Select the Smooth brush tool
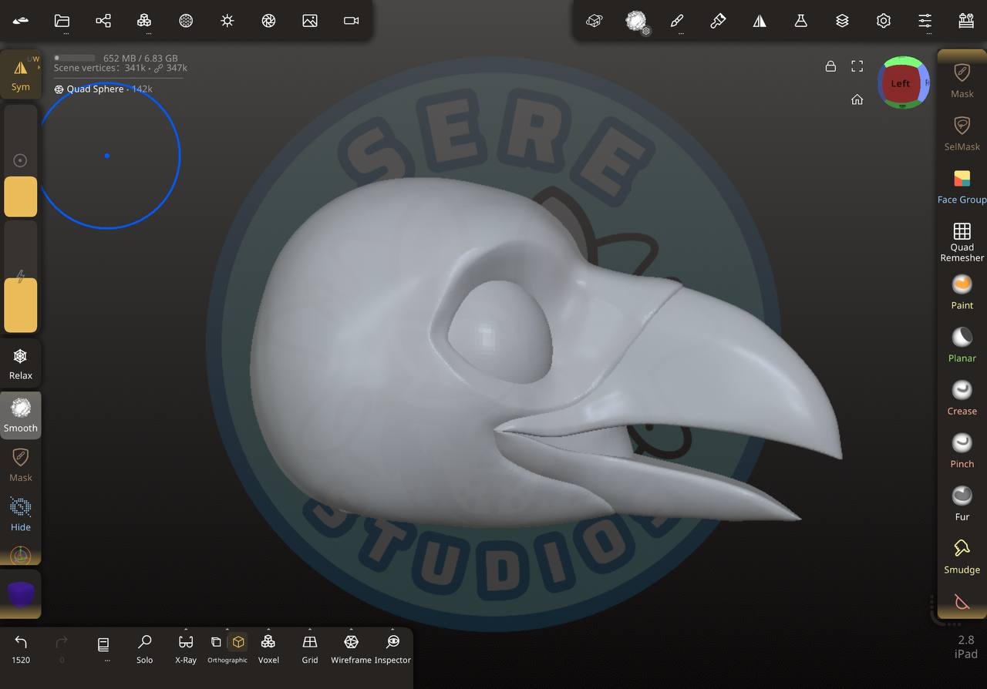987x689 pixels. (x=21, y=415)
